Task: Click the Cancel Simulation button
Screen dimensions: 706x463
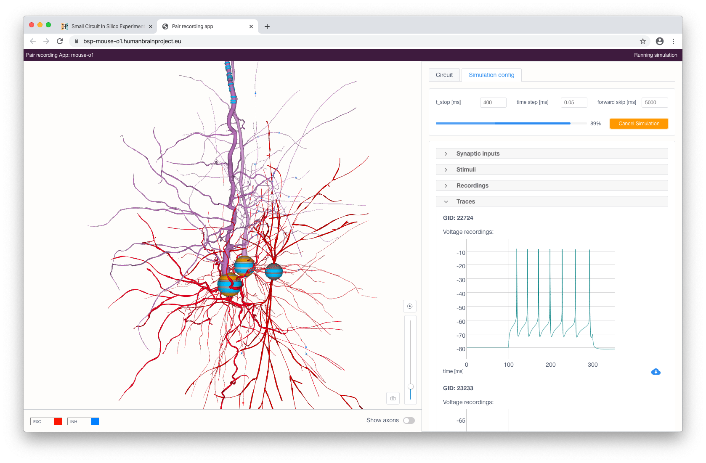Action: (639, 124)
